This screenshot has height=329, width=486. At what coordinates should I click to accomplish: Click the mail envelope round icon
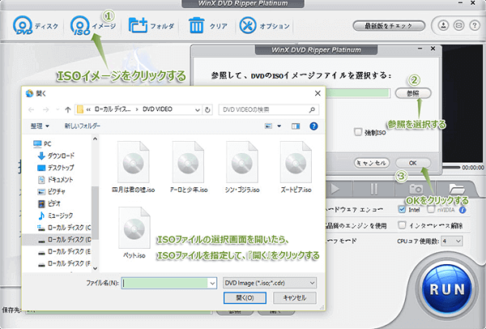[458, 25]
